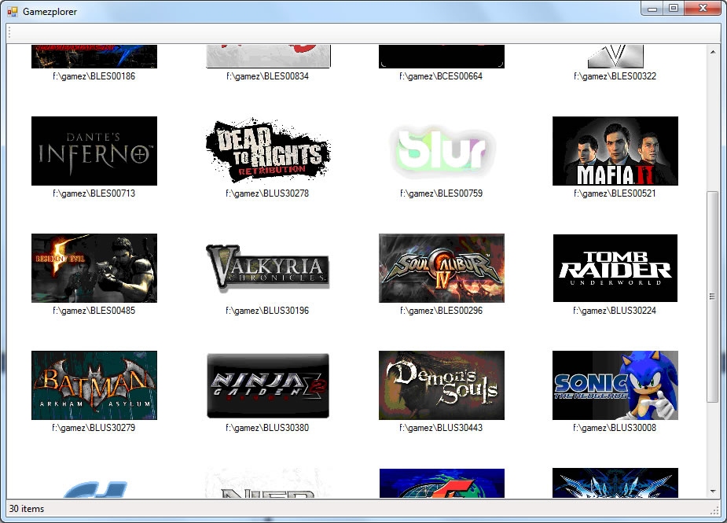Click the f:\gamez\BLES00759 label

(442, 193)
